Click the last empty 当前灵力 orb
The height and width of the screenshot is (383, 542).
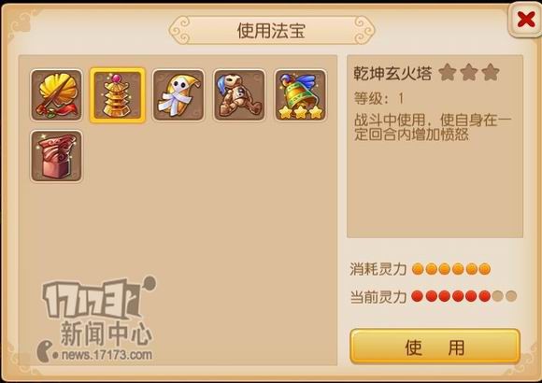tap(511, 296)
